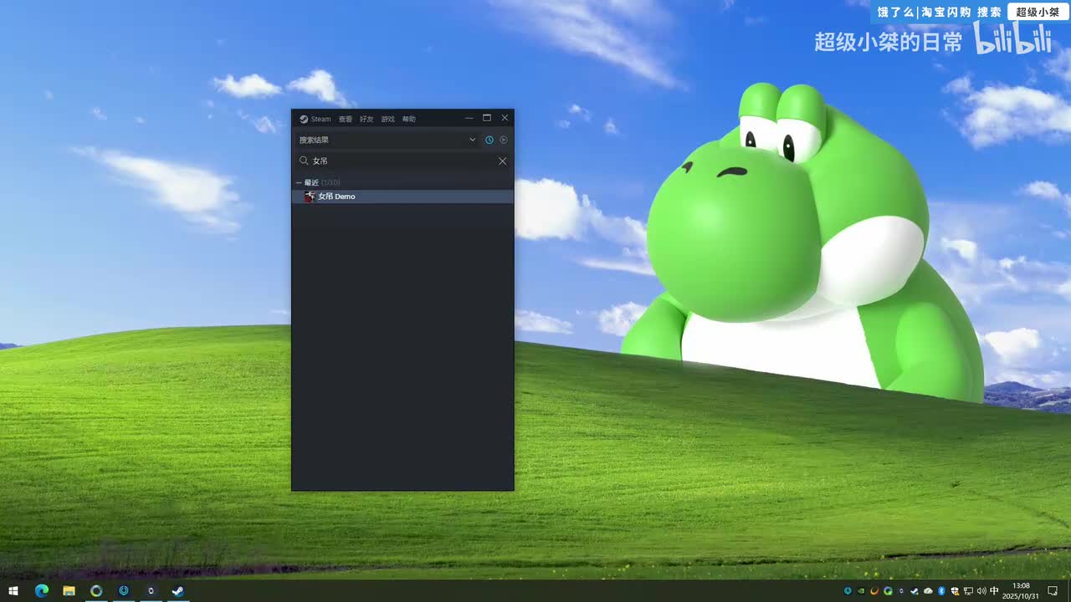Open the OneDrive cloud tray icon
Image resolution: width=1071 pixels, height=602 pixels.
tap(928, 590)
